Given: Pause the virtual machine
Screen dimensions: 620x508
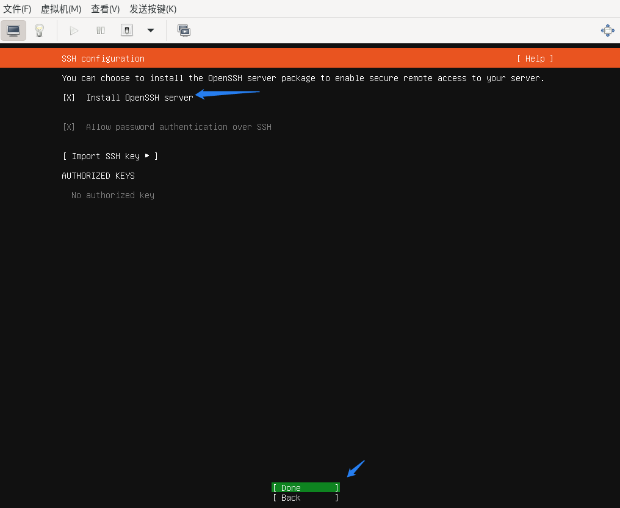Looking at the screenshot, I should pos(101,30).
